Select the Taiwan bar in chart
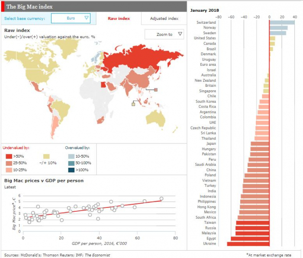Screen dimensions: 303x258 point(253,223)
